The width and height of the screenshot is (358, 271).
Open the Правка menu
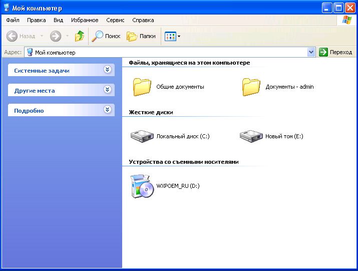37,20
